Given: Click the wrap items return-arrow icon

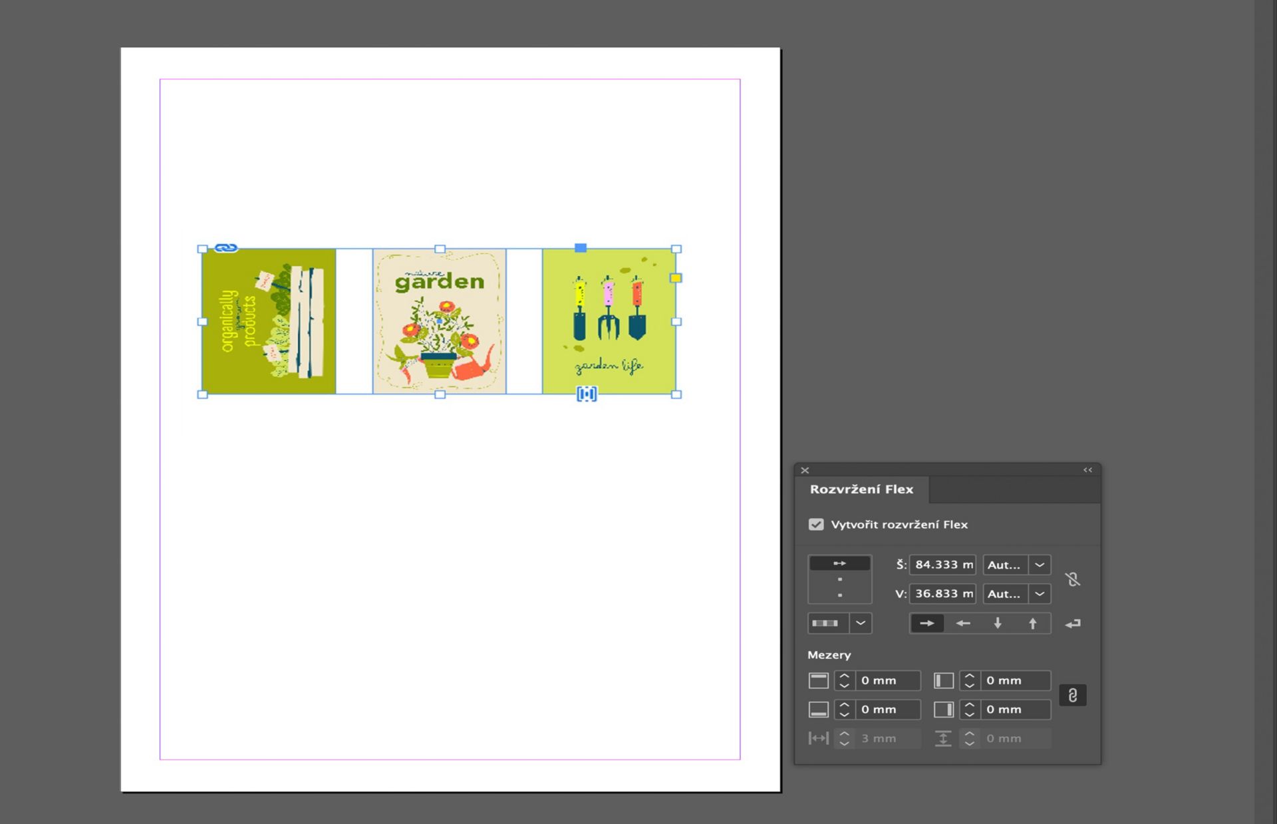Looking at the screenshot, I should point(1072,623).
